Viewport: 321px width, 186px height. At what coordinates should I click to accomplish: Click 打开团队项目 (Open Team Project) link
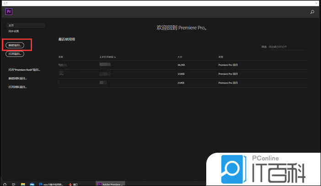[x=18, y=86]
